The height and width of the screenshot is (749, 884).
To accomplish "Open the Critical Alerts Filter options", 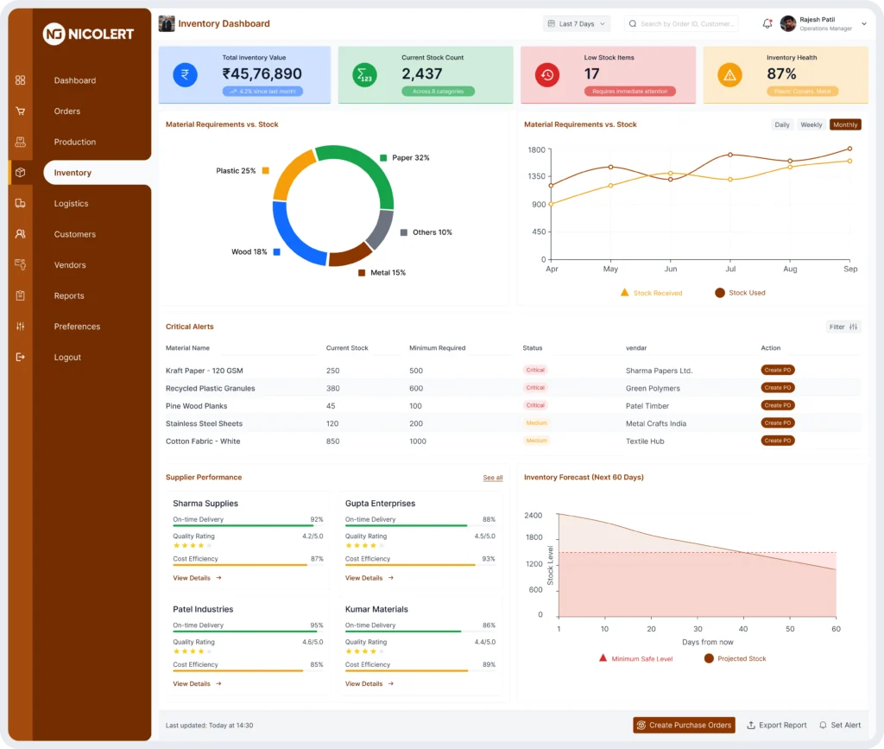I will tap(843, 327).
